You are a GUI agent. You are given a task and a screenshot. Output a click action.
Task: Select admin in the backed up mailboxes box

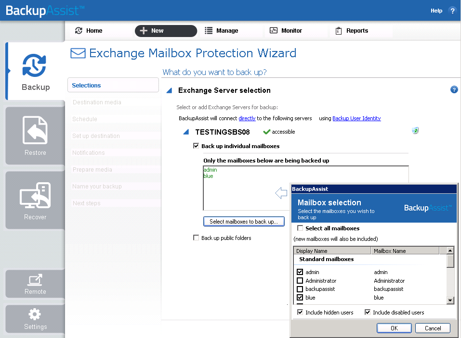coord(211,170)
